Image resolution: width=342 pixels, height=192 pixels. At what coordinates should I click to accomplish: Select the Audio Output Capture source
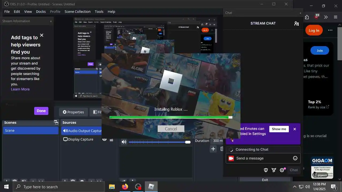coord(82,131)
